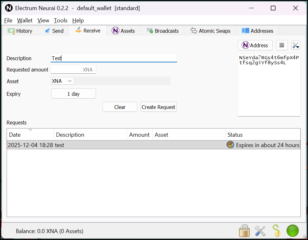Open the Expiry dropdown set to 1 day
Image resolution: width=308 pixels, height=240 pixels.
pyautogui.click(x=73, y=94)
